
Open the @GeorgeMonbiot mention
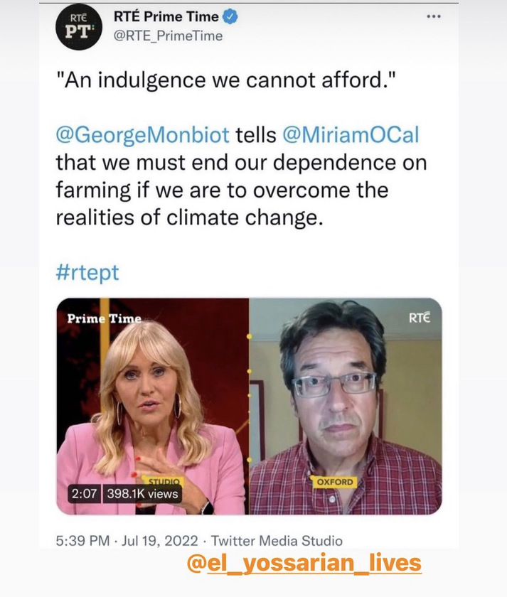click(x=143, y=135)
